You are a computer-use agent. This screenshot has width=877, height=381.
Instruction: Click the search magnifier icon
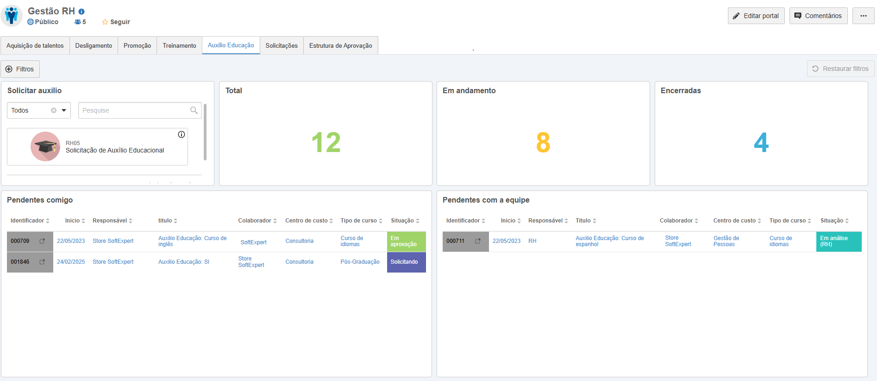point(194,110)
